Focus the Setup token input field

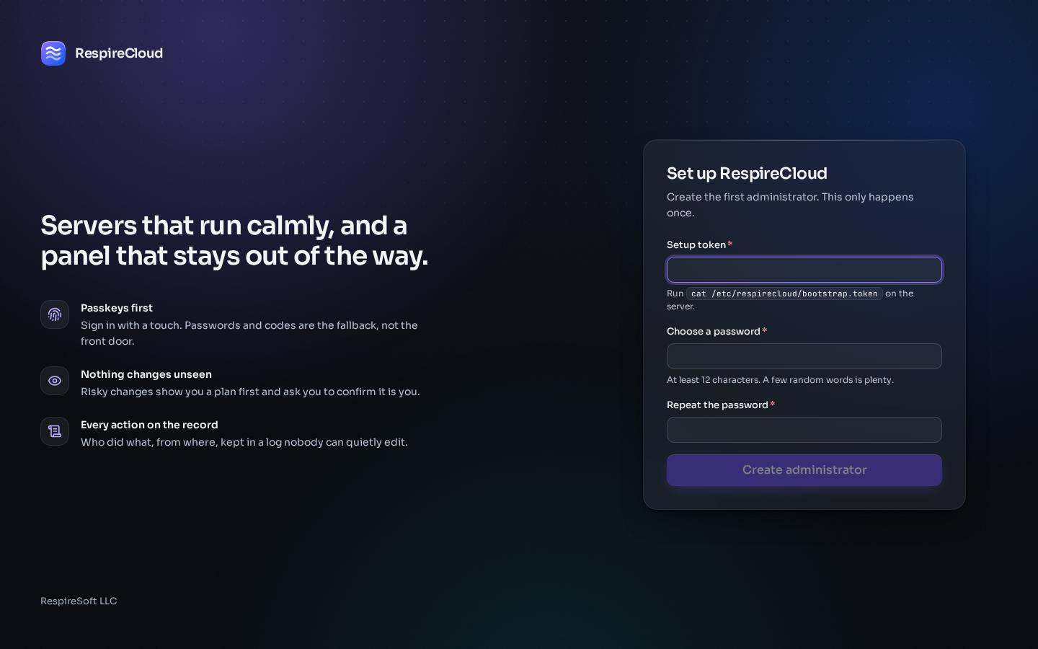804,270
